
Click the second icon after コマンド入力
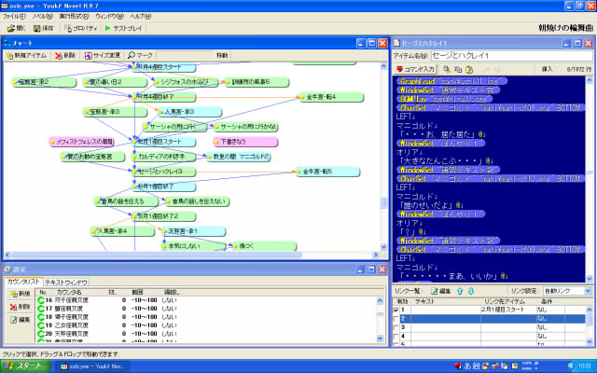click(458, 69)
